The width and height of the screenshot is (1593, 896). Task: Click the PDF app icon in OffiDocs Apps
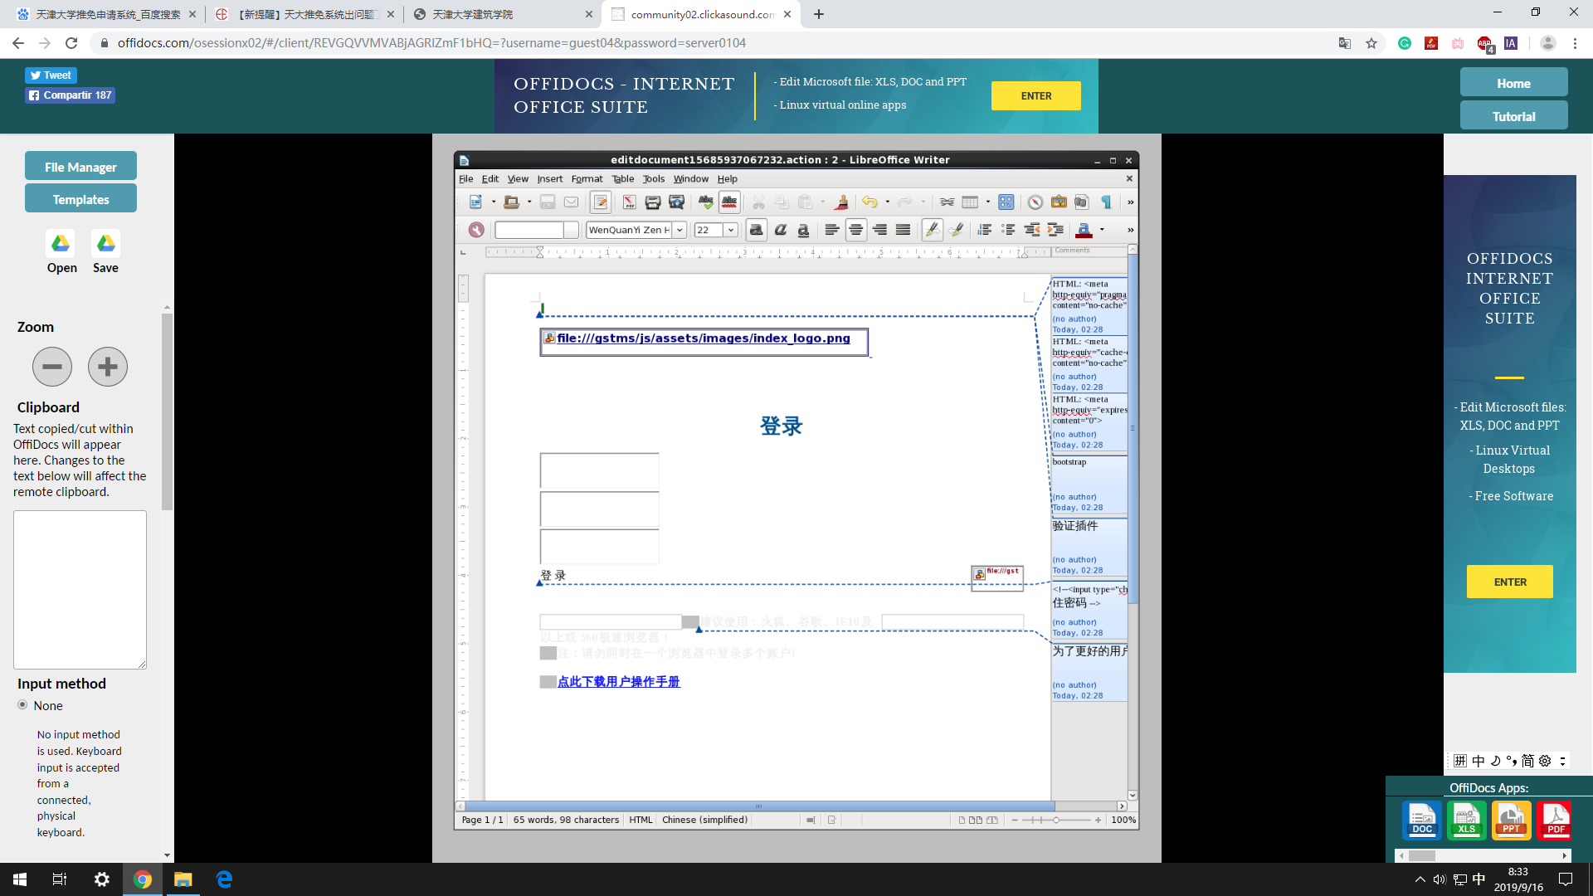coord(1556,821)
